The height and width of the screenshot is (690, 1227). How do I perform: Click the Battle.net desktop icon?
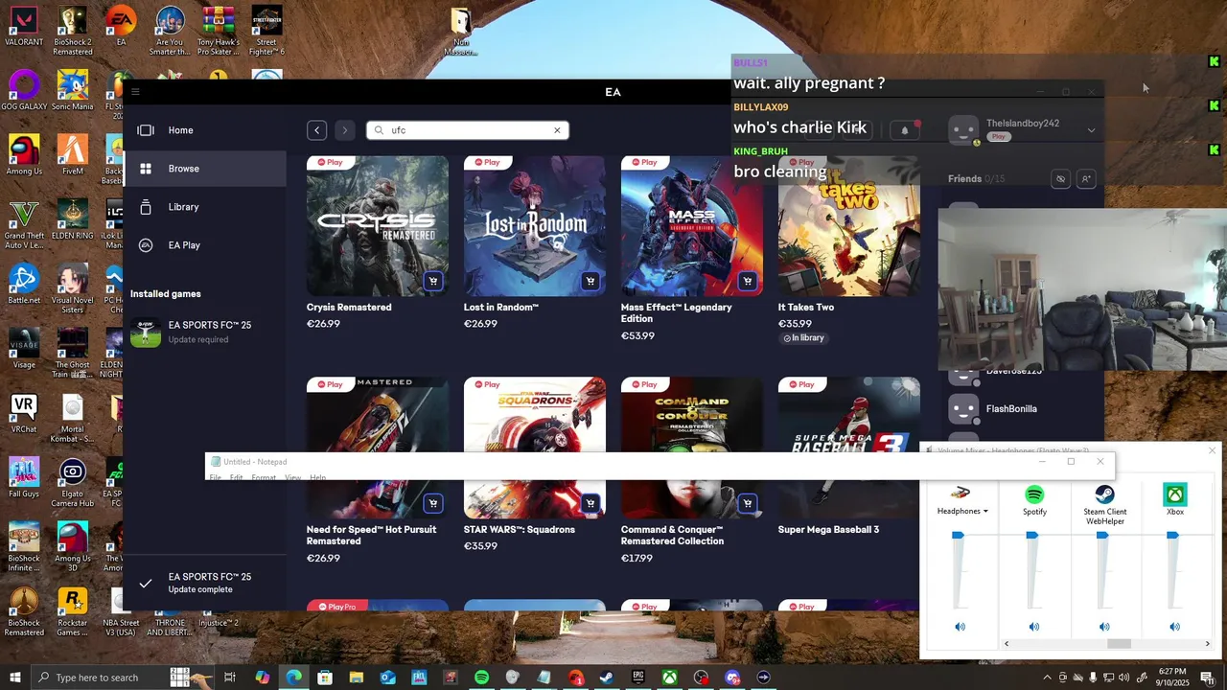click(24, 285)
